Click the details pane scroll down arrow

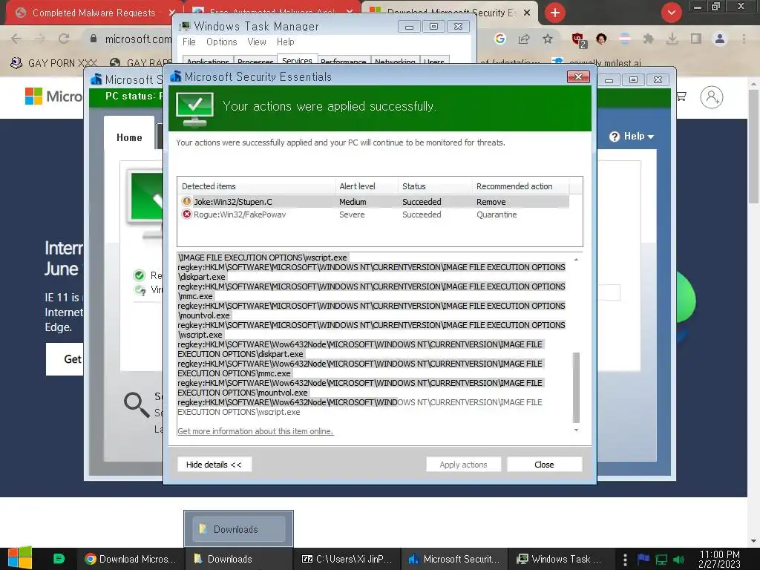(x=576, y=430)
